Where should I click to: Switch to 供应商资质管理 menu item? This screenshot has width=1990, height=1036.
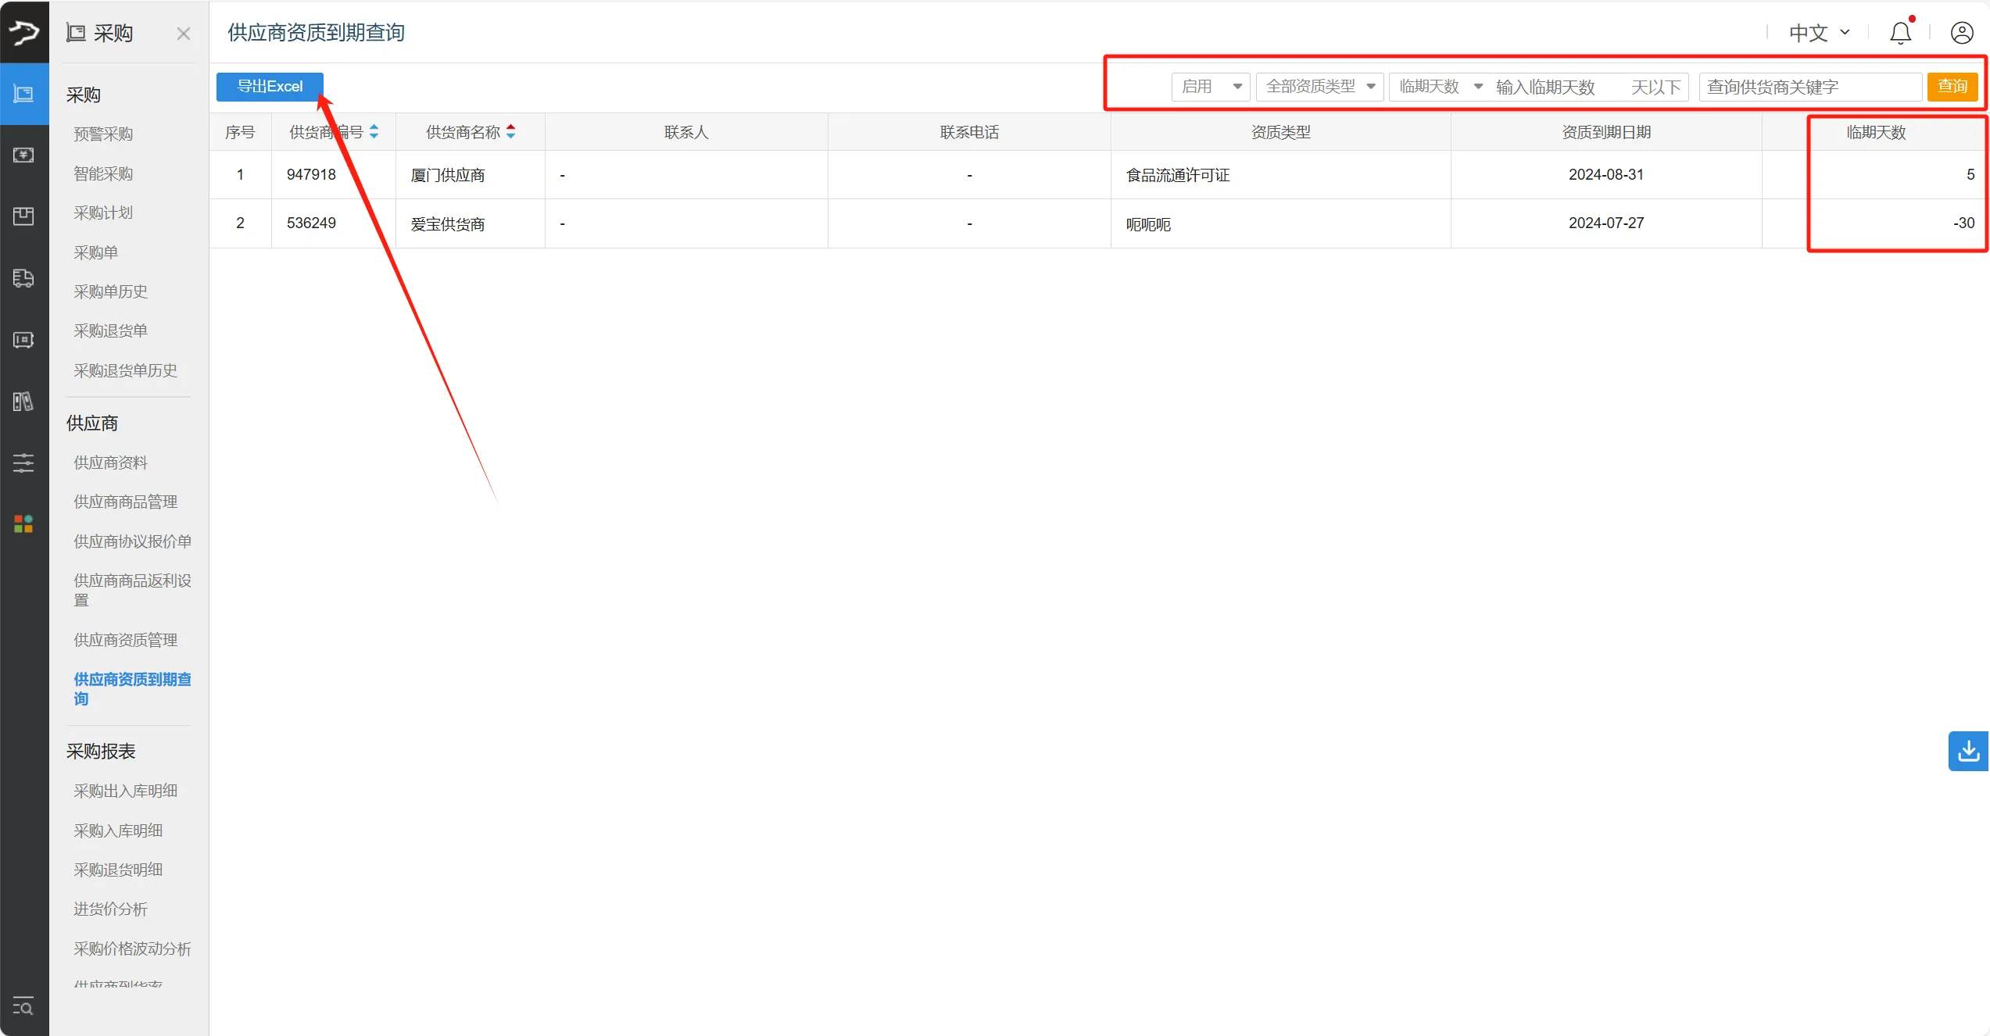coord(125,639)
